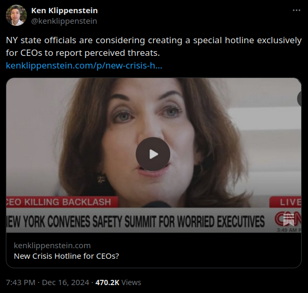This screenshot has width=308, height=293.
Task: Play the video in the link preview
Action: click(153, 154)
